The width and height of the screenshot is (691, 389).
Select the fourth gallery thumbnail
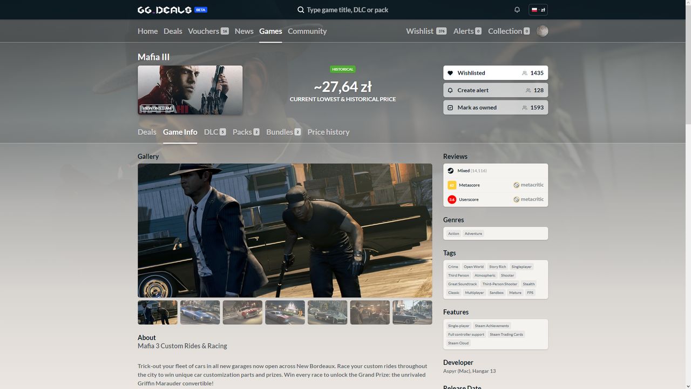(x=285, y=312)
